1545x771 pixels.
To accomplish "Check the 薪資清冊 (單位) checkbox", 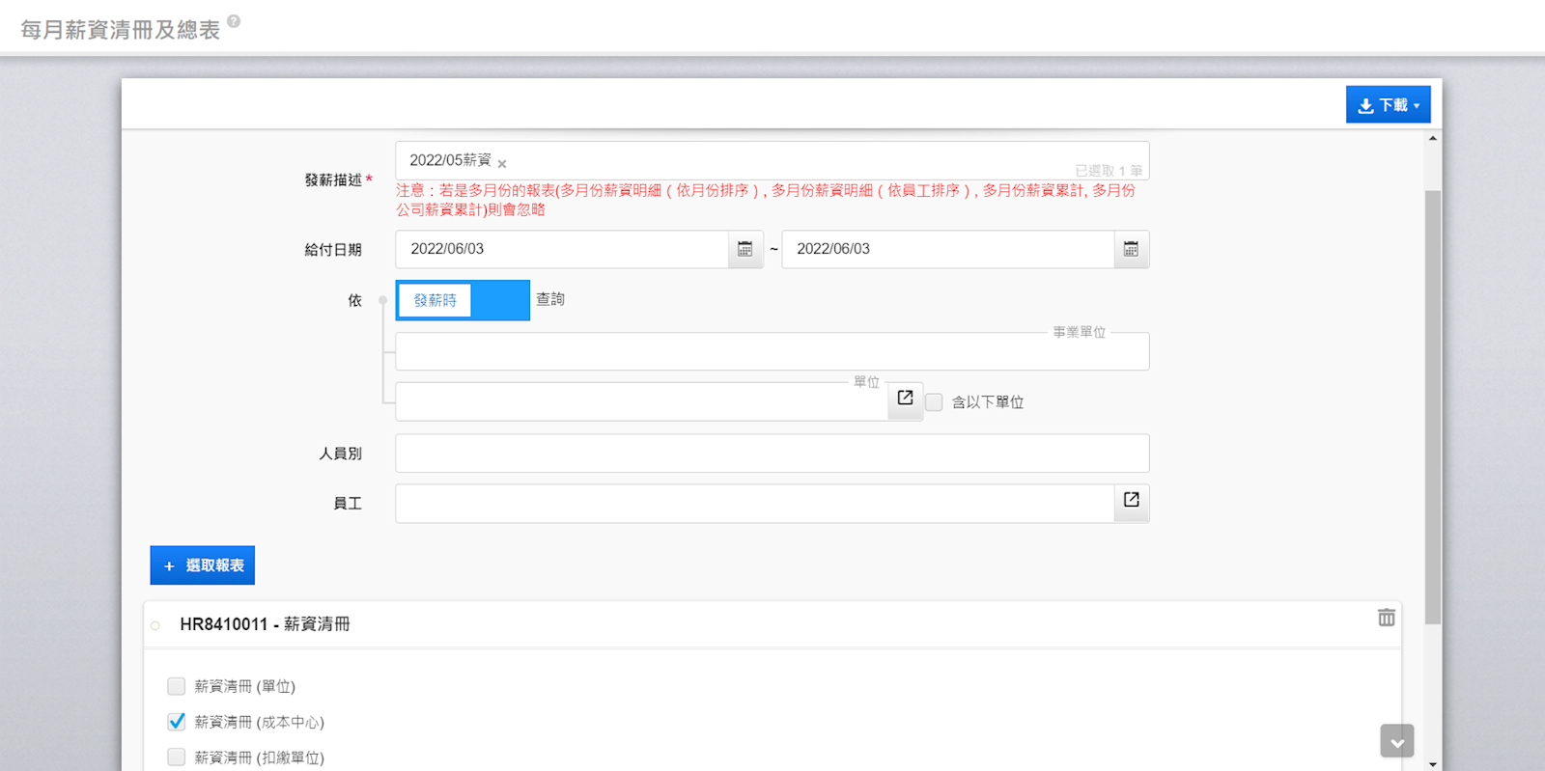I will [177, 686].
